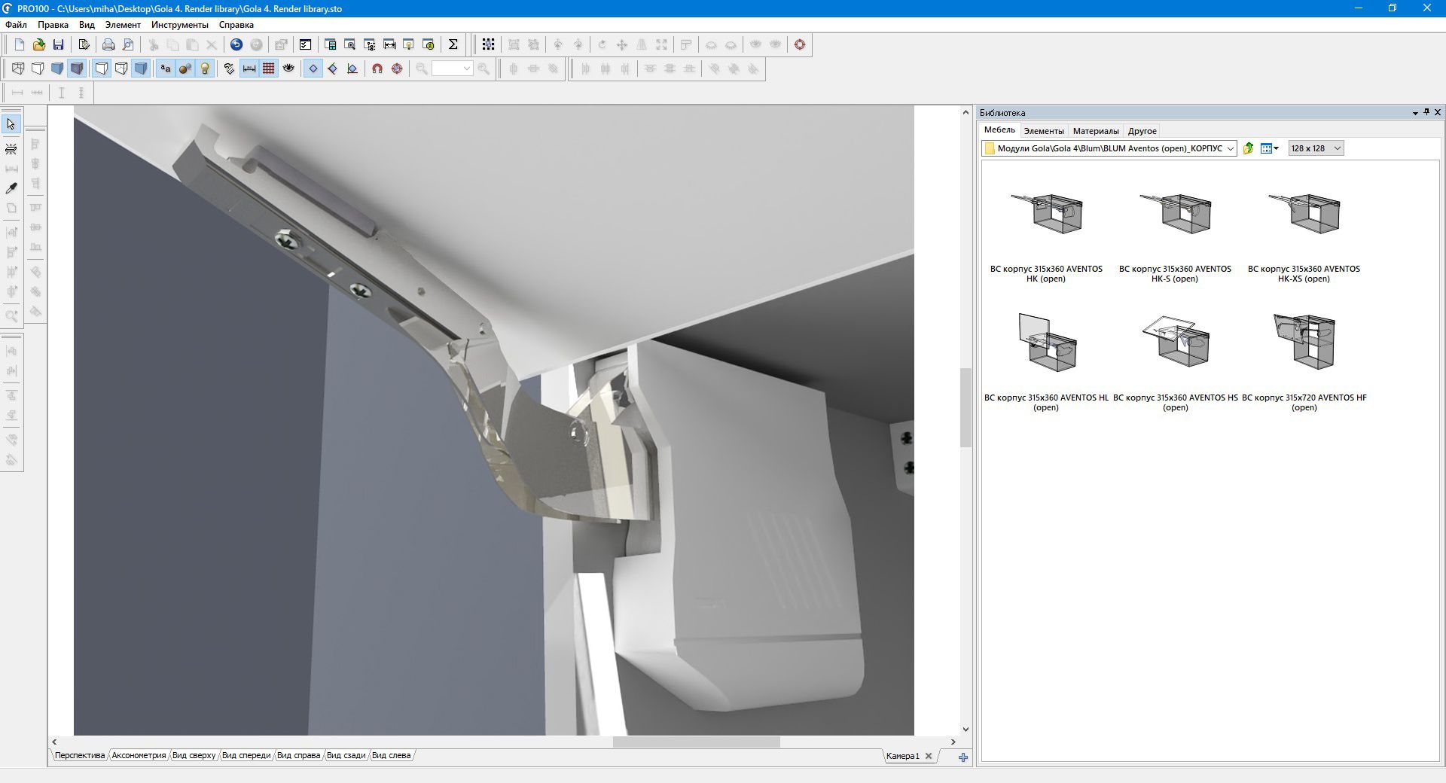
Task: Save the project using the floppy disk icon
Action: (x=58, y=44)
